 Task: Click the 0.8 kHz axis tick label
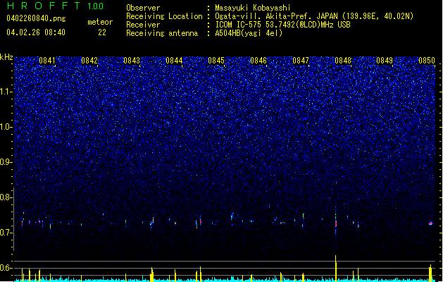point(6,197)
